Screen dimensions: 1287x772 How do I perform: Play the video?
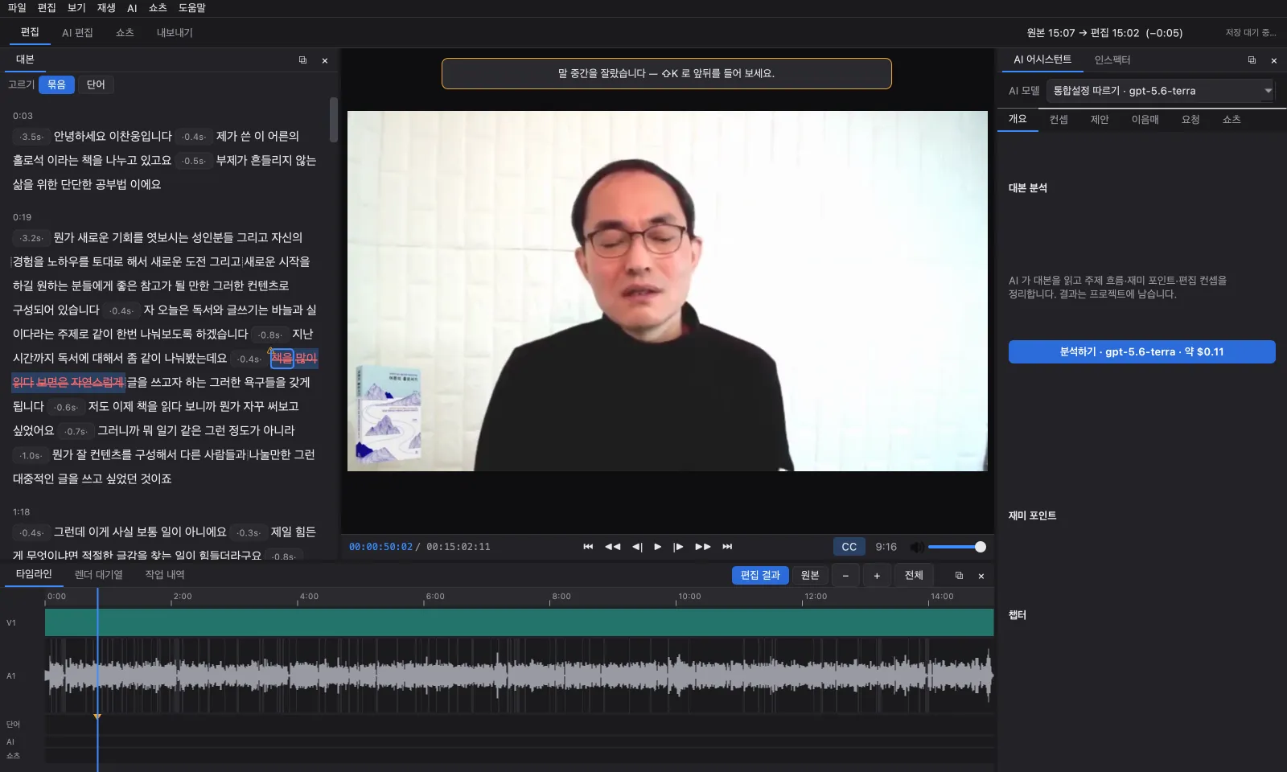658,547
